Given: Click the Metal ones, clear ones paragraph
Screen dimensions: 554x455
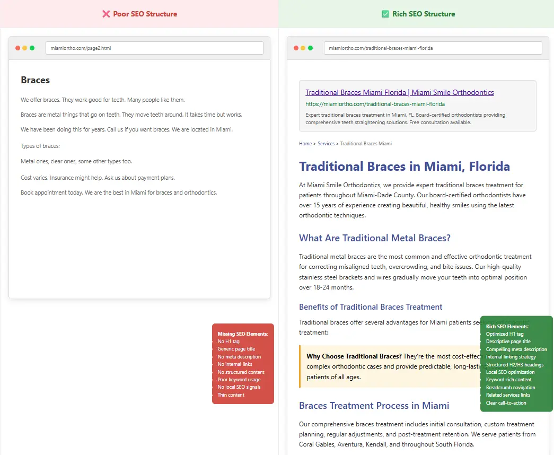Looking at the screenshot, I should [x=76, y=161].
